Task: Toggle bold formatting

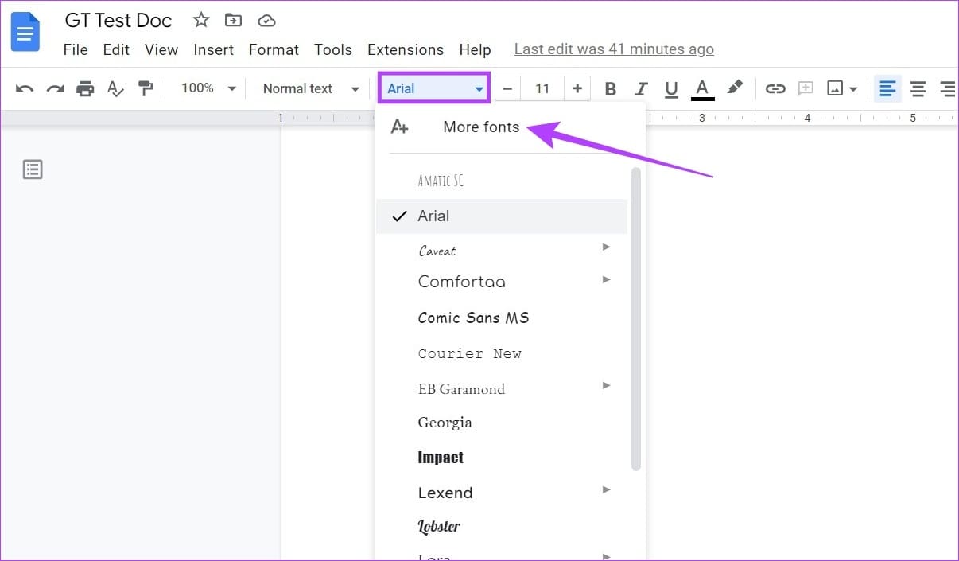Action: coord(611,88)
